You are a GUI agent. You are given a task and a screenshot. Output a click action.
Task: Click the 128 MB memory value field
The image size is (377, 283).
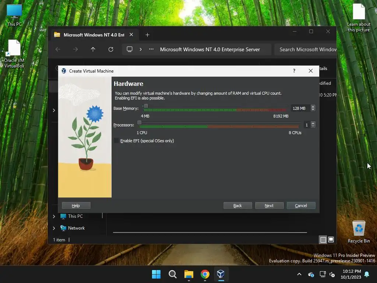pyautogui.click(x=300, y=108)
